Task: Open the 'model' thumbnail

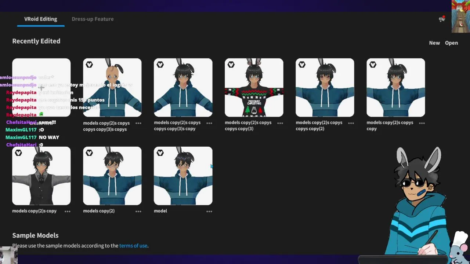Action: click(183, 176)
